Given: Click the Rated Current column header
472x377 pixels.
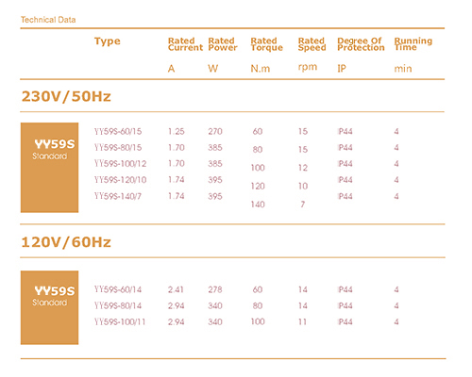Looking at the screenshot, I should [185, 44].
